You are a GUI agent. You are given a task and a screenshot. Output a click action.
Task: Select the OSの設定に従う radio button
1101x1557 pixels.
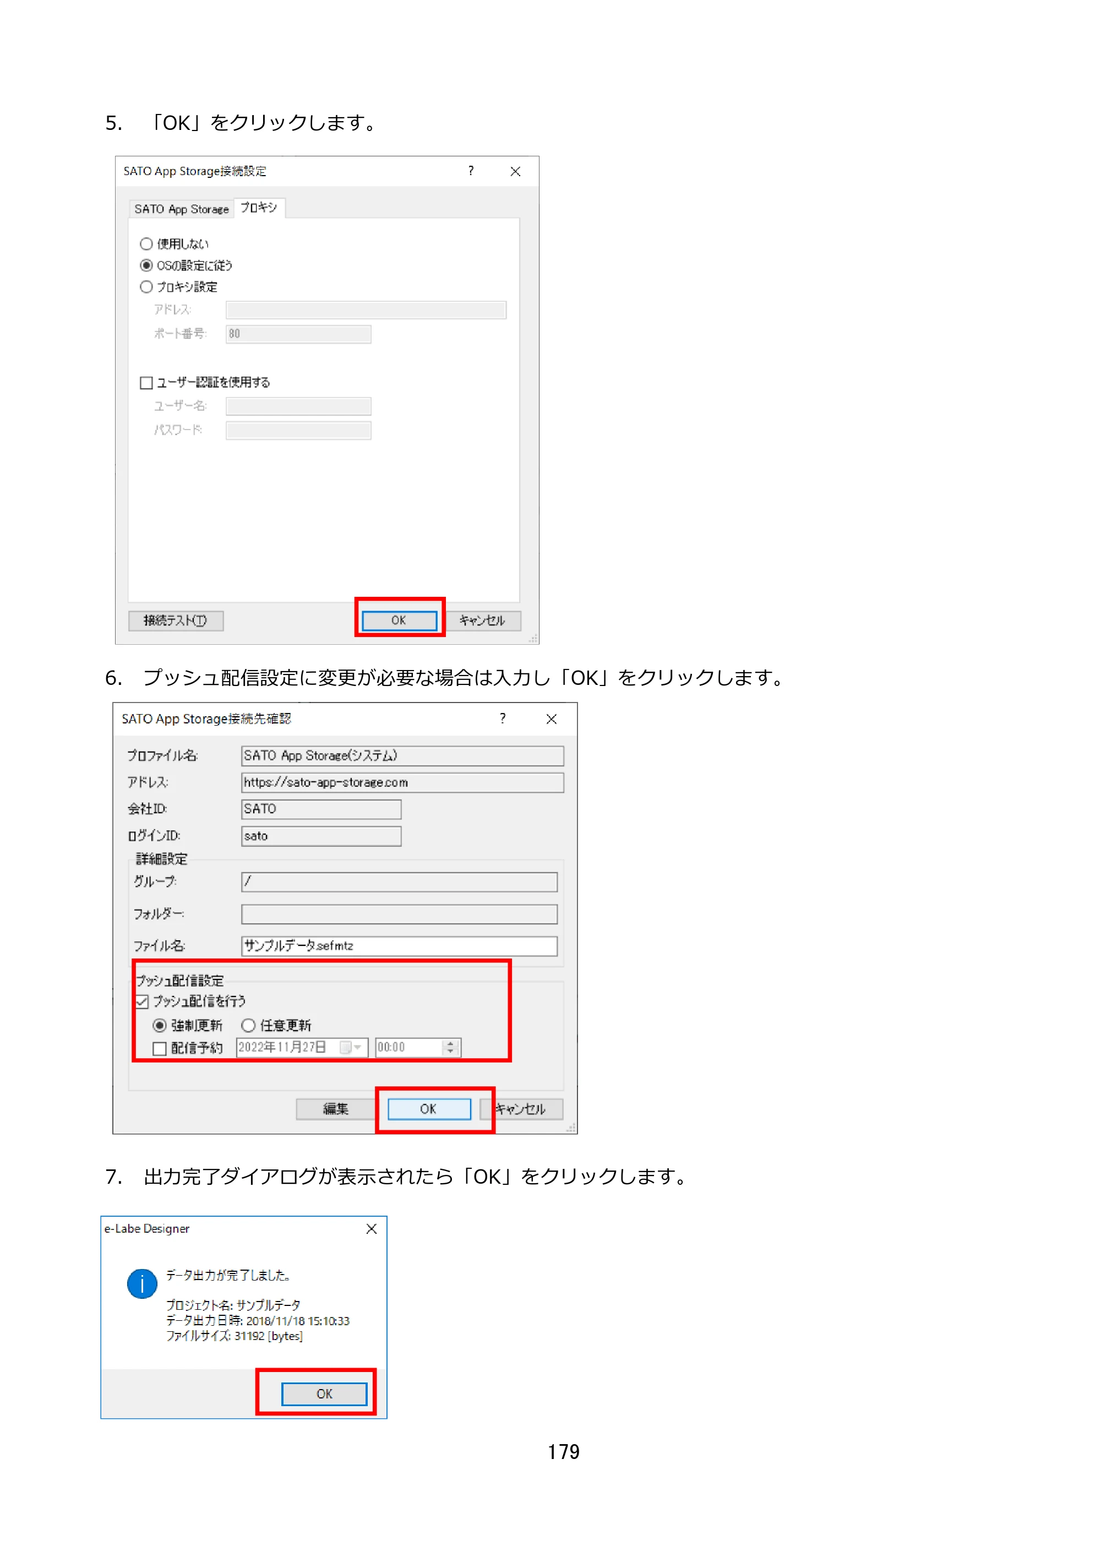(146, 265)
